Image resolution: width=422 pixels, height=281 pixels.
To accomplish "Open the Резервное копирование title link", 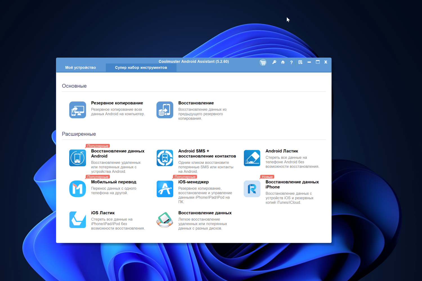I will [117, 103].
